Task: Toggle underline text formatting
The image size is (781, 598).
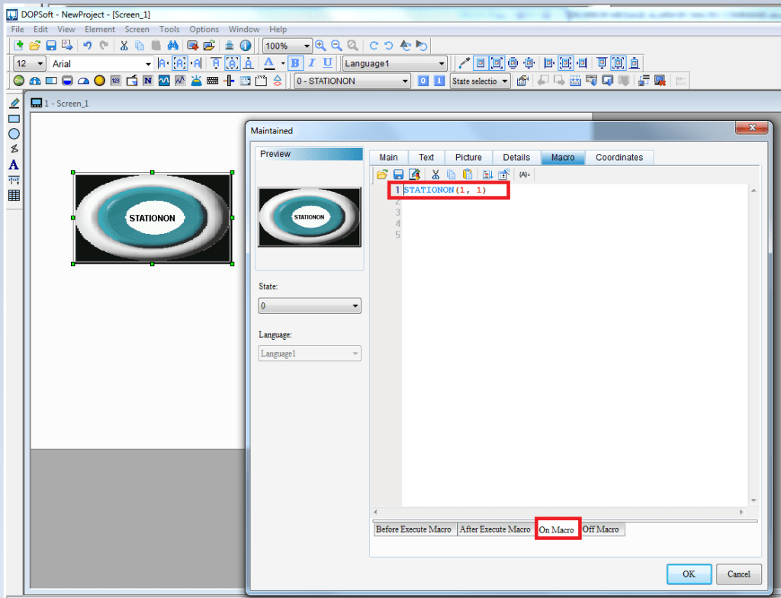Action: coord(328,62)
